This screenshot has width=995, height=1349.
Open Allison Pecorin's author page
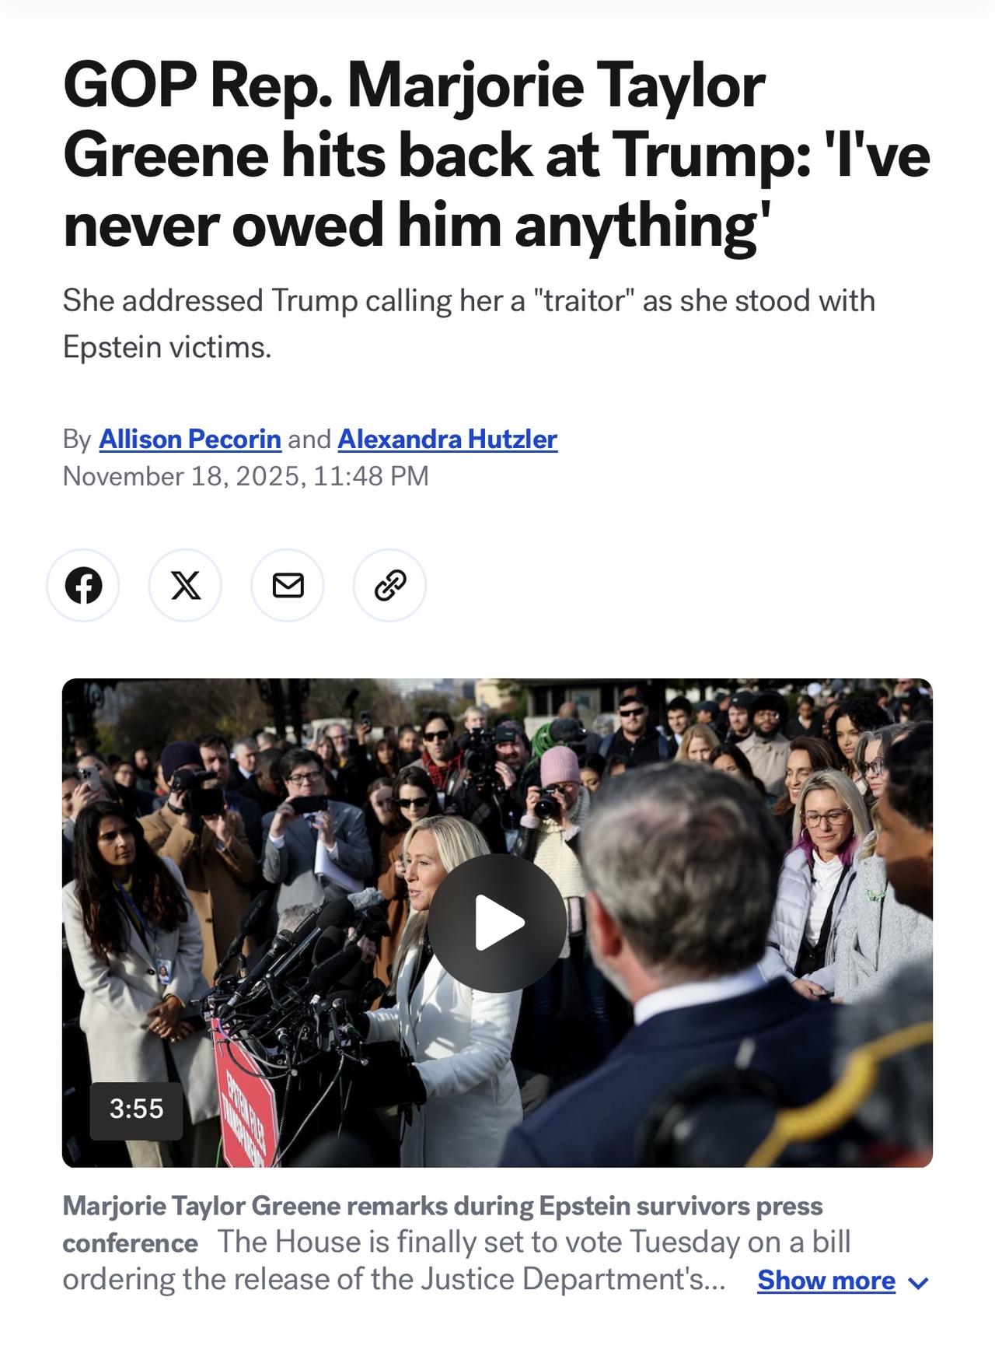(190, 439)
